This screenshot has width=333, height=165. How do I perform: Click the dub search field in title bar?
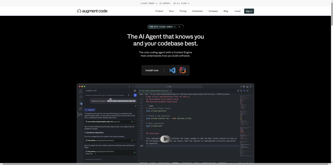tap(169, 87)
